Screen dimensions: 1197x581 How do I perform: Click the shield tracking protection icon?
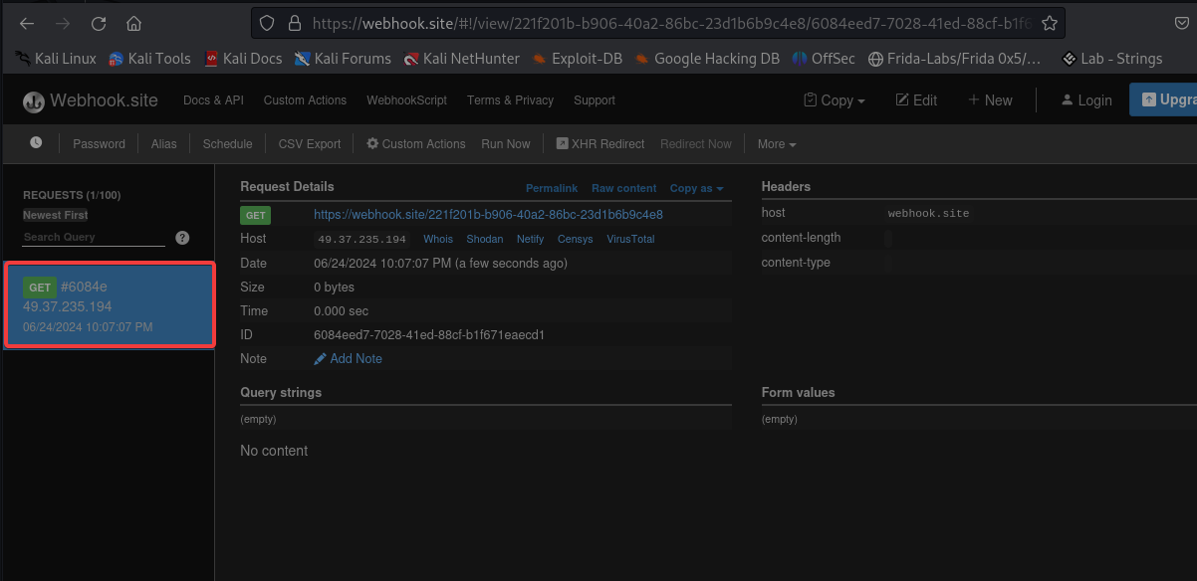pos(265,22)
